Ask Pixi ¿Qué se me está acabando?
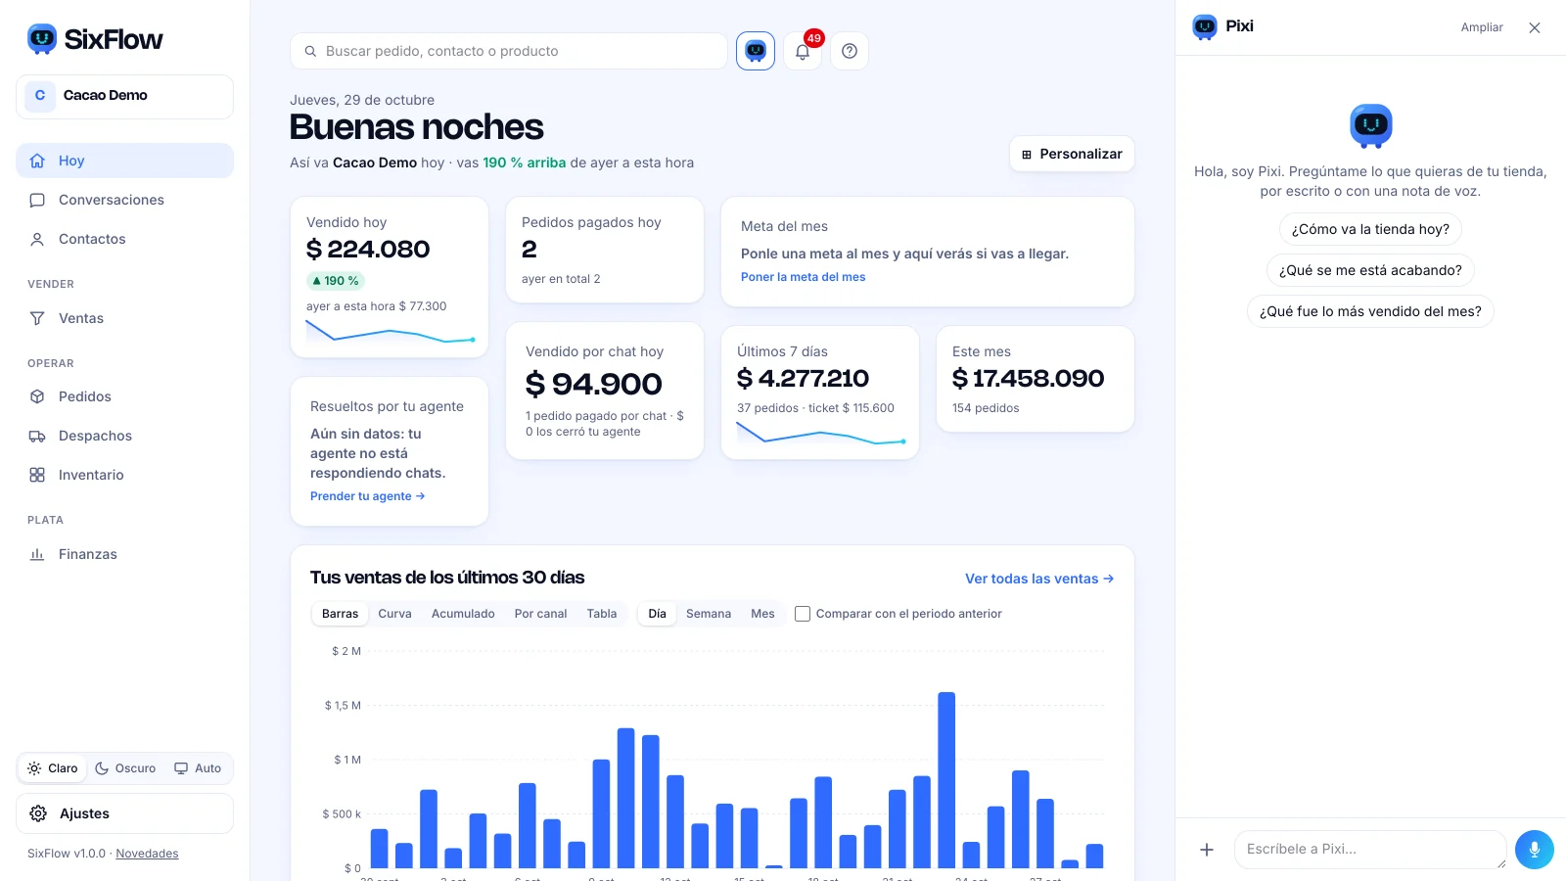 [1370, 270]
